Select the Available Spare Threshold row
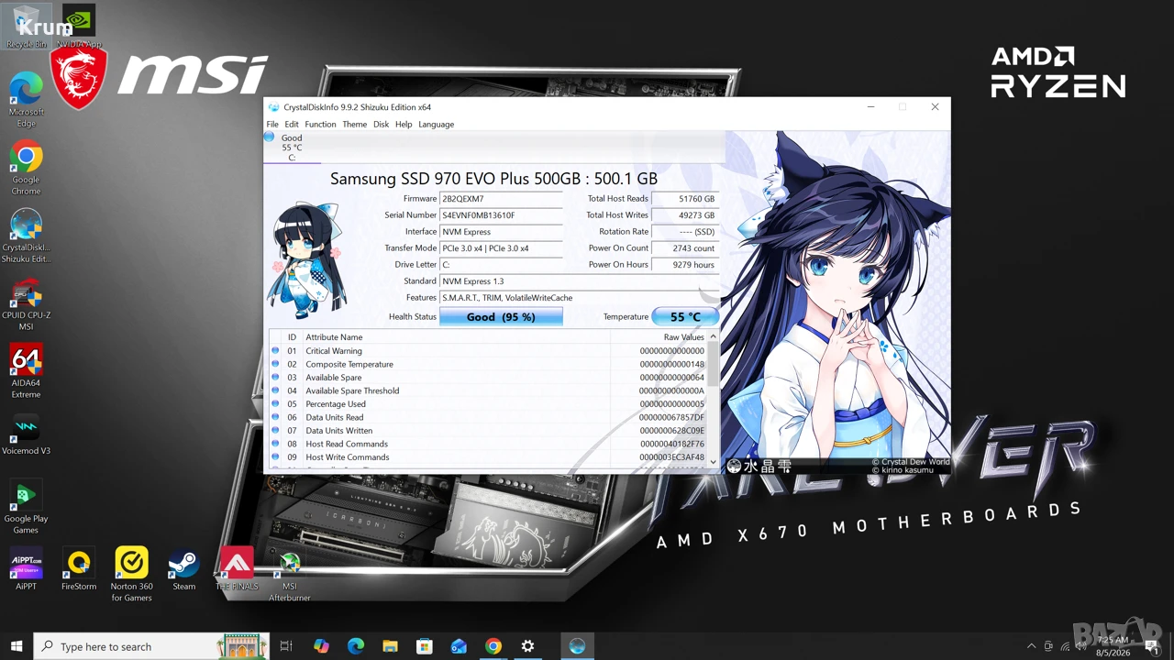Viewport: 1174px width, 660px height. pos(488,390)
